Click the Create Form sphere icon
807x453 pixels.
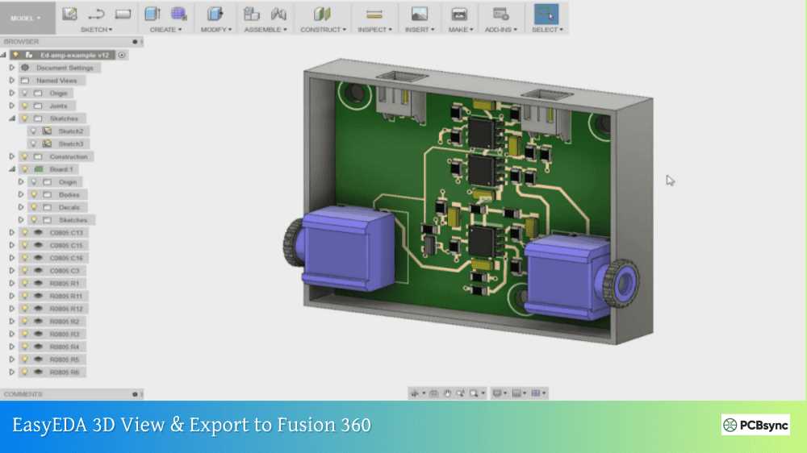tap(179, 14)
